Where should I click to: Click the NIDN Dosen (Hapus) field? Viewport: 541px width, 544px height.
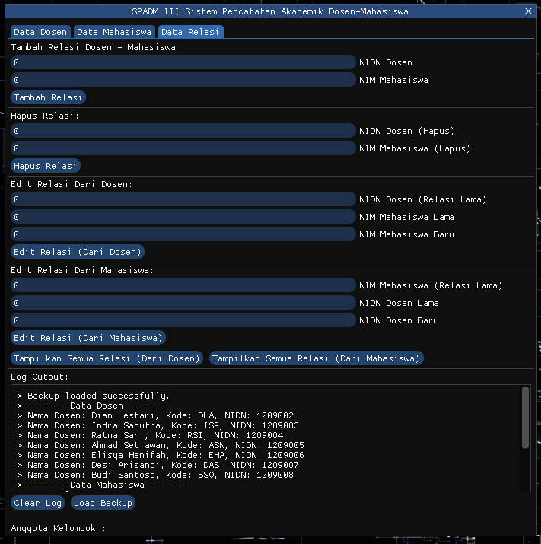[183, 131]
